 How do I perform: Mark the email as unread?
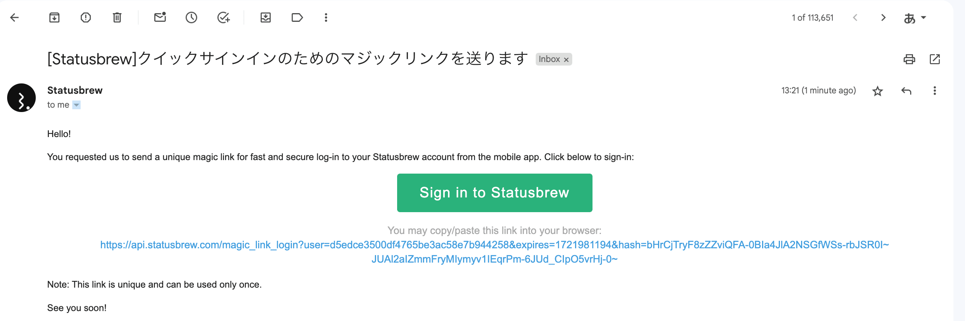[x=160, y=17]
